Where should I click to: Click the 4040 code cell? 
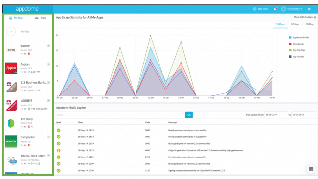[147, 151]
